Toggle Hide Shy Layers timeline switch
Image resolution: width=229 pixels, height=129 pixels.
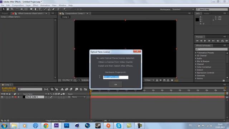tap(62, 89)
